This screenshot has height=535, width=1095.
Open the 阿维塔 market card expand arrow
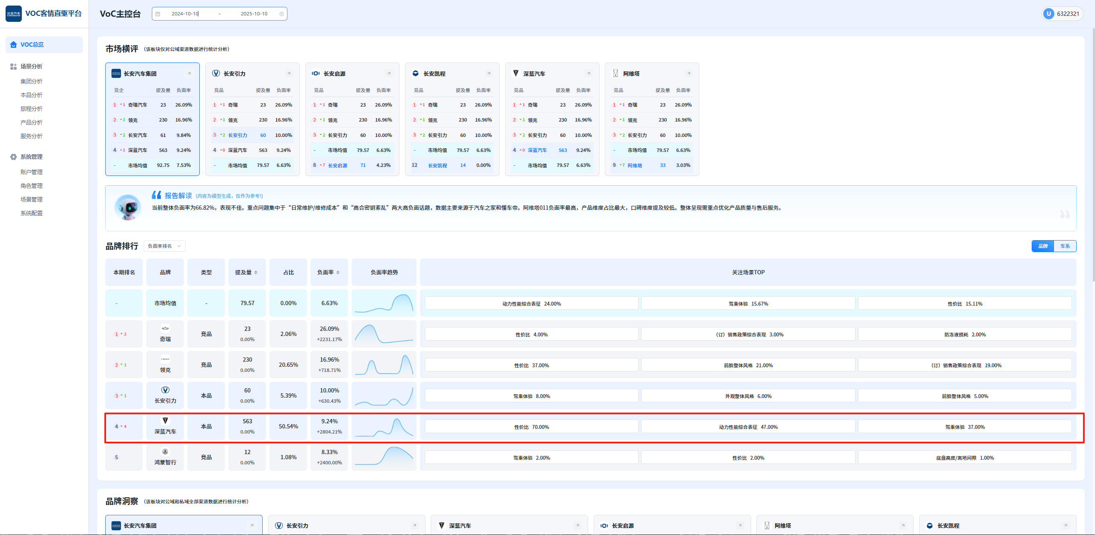pos(689,74)
